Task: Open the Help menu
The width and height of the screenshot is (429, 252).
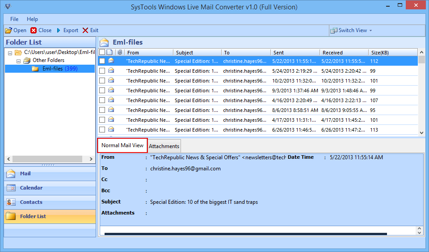Action: [32, 19]
